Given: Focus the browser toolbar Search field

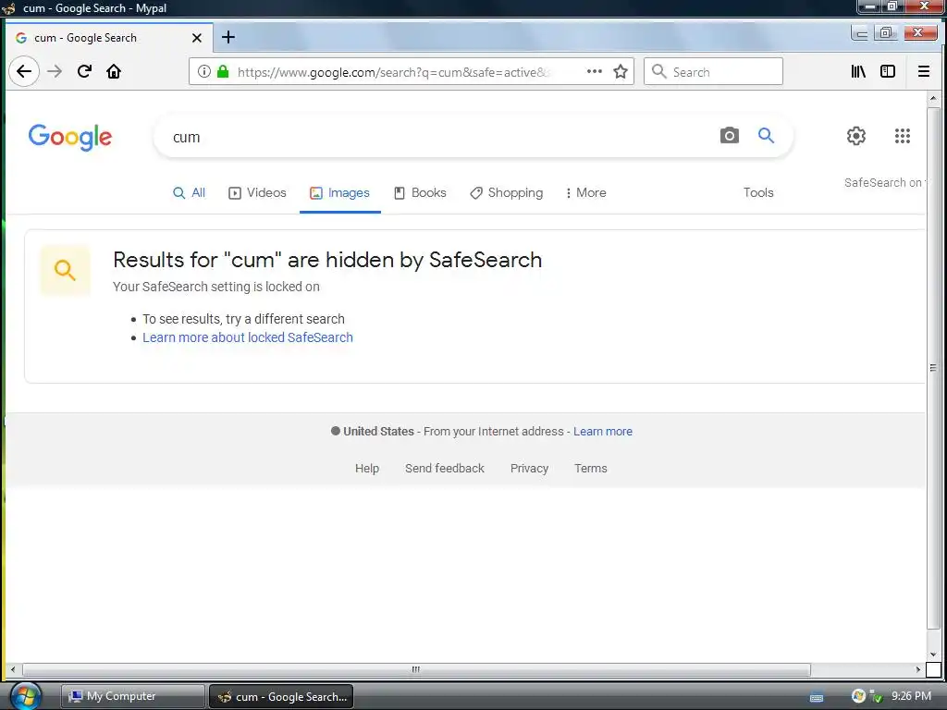Looking at the screenshot, I should pos(713,72).
